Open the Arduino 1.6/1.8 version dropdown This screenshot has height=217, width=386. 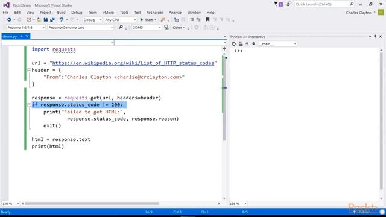click(25, 27)
